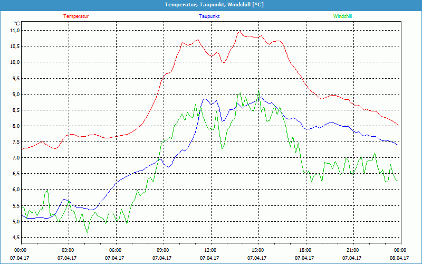Click the '06:00' time label on the x-axis
The height and width of the screenshot is (264, 422).
point(116,250)
